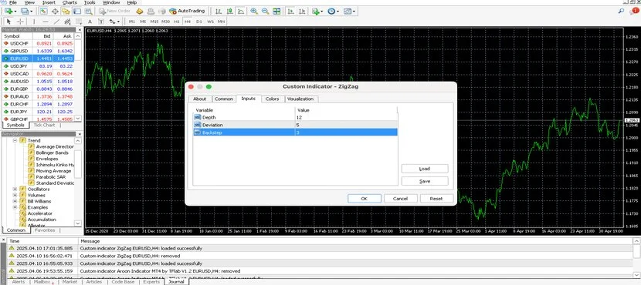Switch to the Colors tab
Screen dimensions: 641x285
point(273,99)
